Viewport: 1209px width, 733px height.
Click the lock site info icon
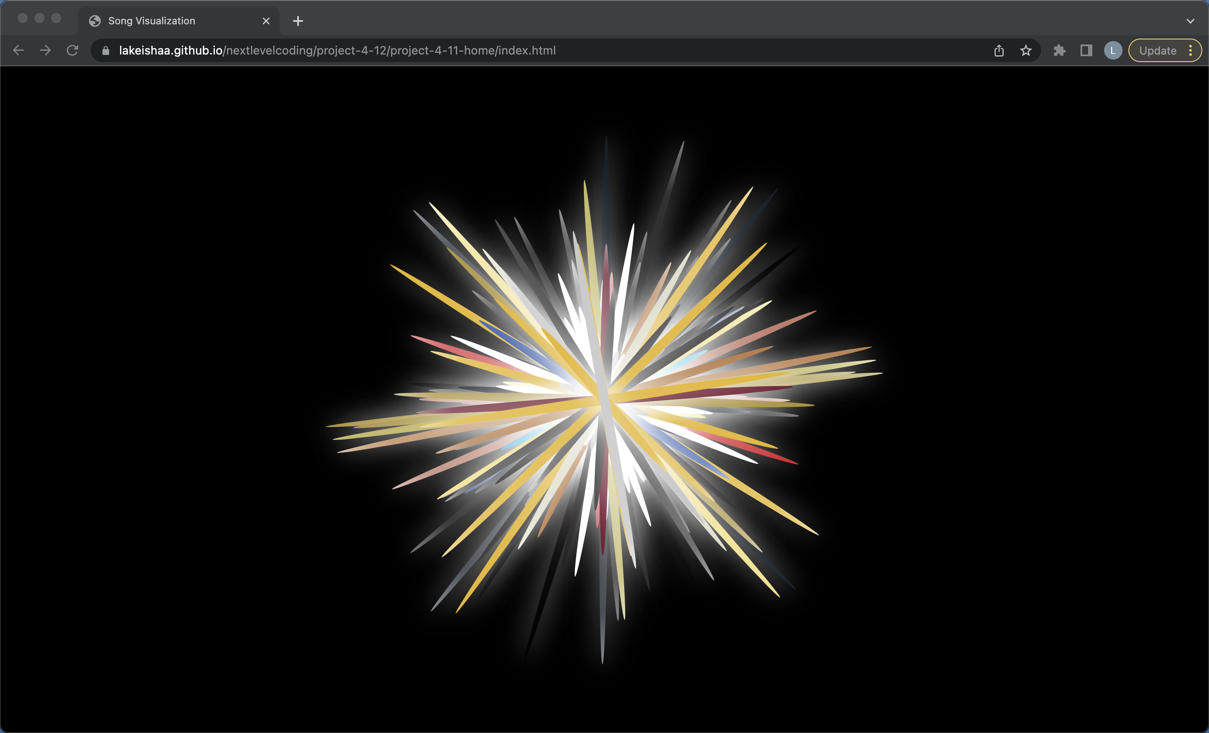[105, 50]
